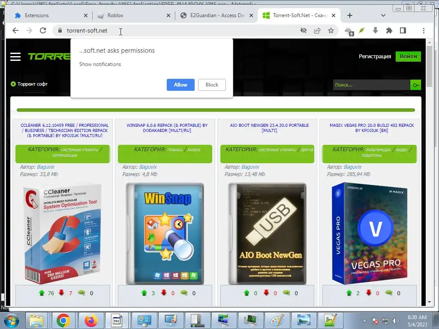Click the green leaf extension icon
Viewport: 439px width, 329px height.
362,30
